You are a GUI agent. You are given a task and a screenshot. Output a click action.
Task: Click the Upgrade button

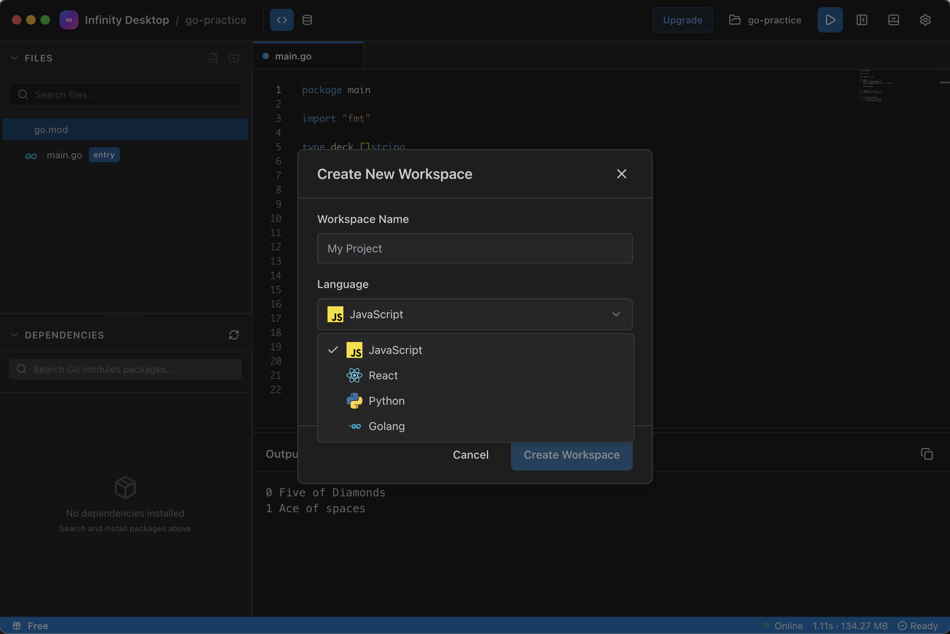682,19
